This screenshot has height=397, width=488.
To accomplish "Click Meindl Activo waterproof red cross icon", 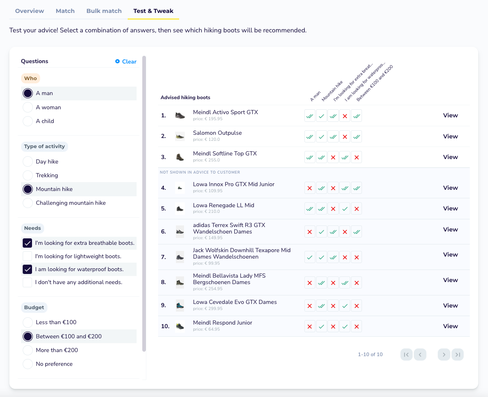I will pos(345,116).
